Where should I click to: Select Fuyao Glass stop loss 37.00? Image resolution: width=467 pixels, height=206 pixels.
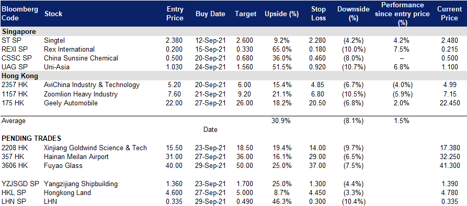(318, 165)
